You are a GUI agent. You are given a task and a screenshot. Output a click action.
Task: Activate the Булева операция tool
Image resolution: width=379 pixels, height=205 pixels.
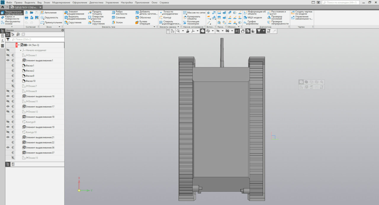click(144, 22)
